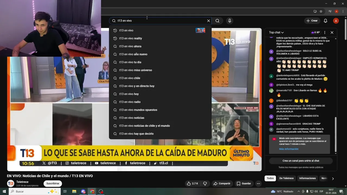Choose suggestion 't13 en vivo tu dia'

pos(160,62)
